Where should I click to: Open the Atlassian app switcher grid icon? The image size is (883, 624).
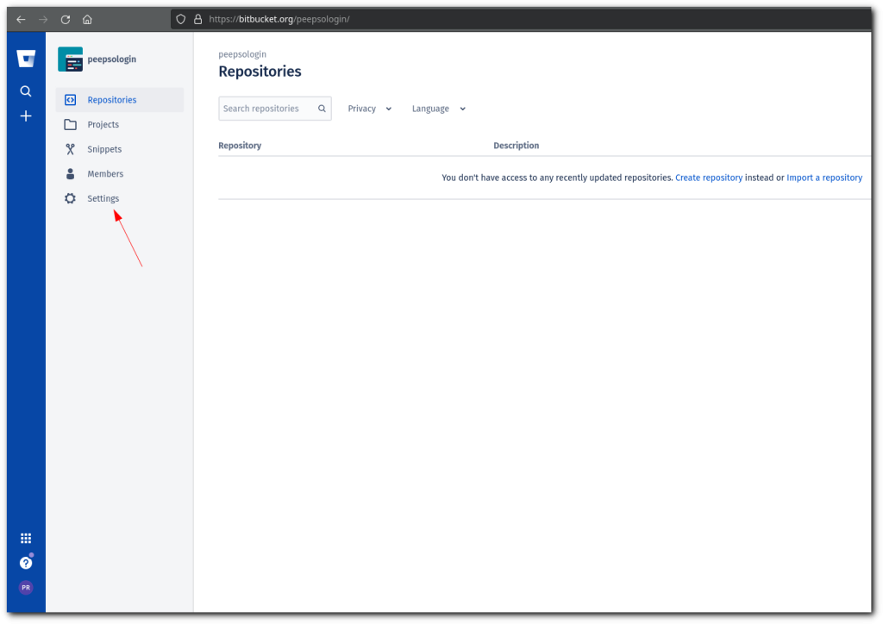[25, 538]
